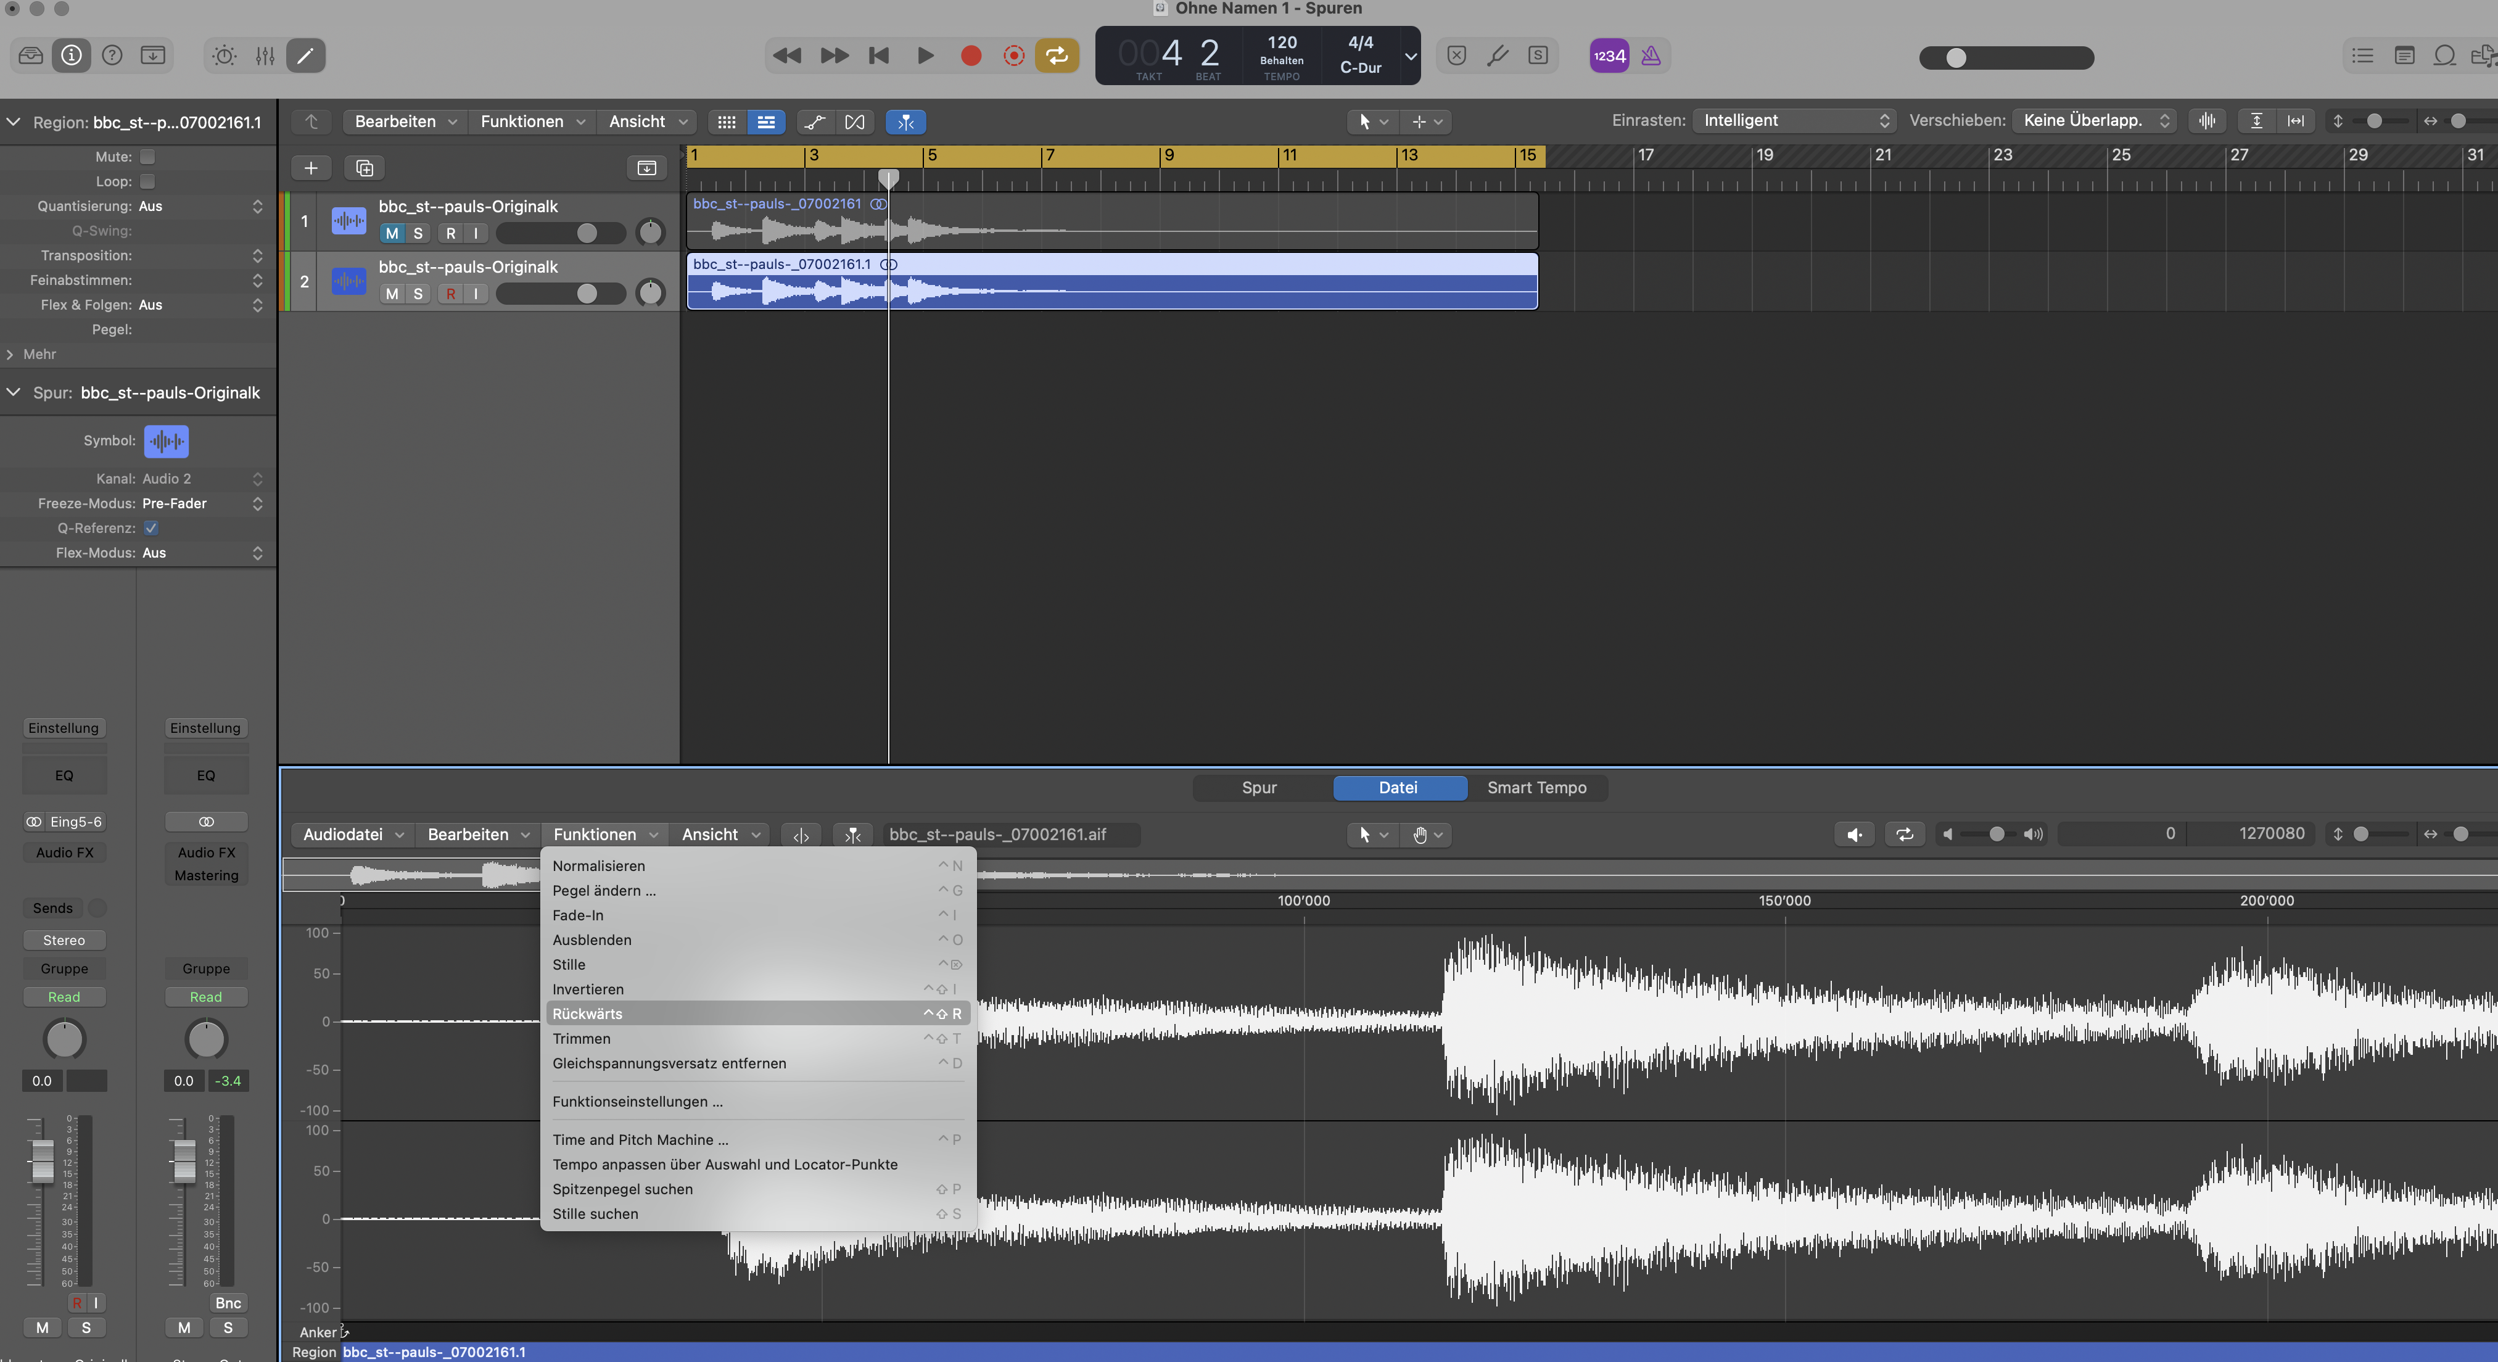Toggle input monitoring I on track 1
Viewport: 2498px width, 1362px height.
[475, 233]
